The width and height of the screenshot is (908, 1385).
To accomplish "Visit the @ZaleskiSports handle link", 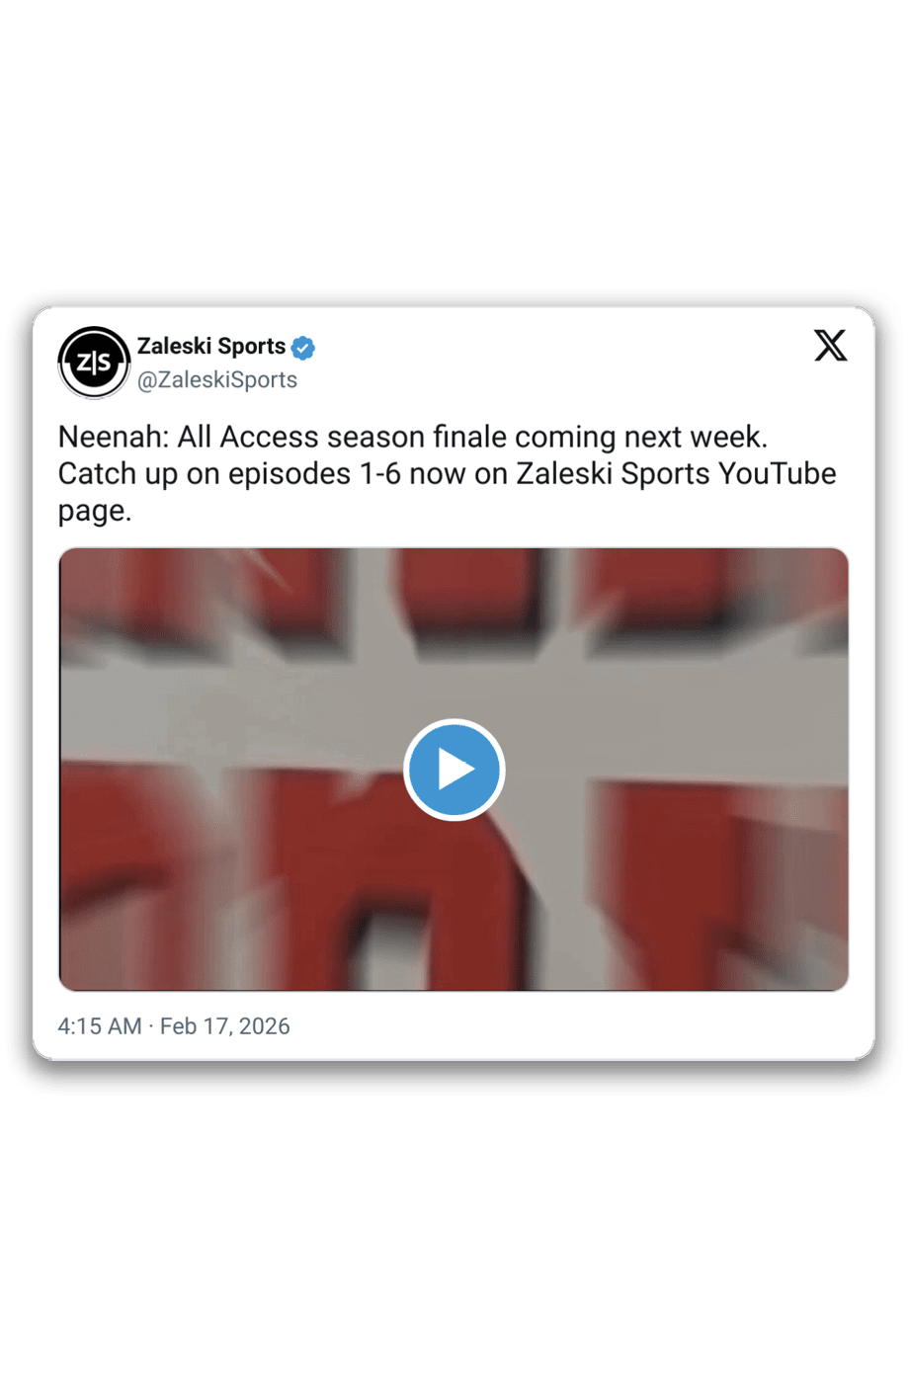I will click(217, 380).
